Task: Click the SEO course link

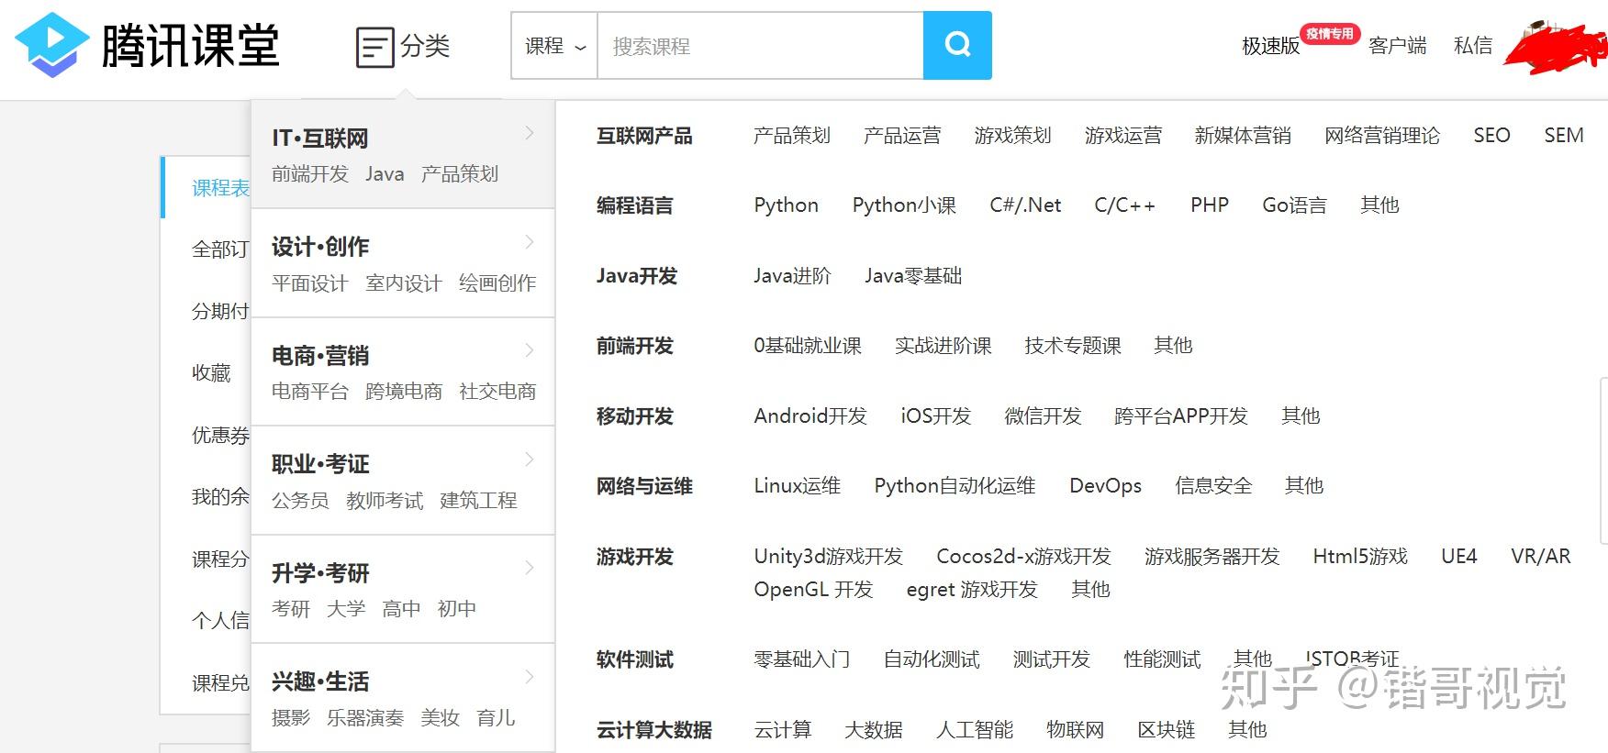Action: (1491, 136)
